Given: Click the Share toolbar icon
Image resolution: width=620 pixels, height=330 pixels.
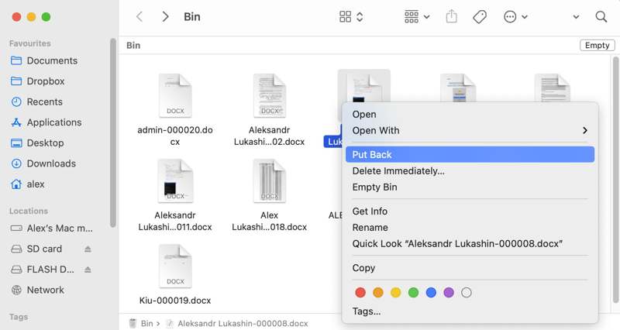Looking at the screenshot, I should (452, 16).
